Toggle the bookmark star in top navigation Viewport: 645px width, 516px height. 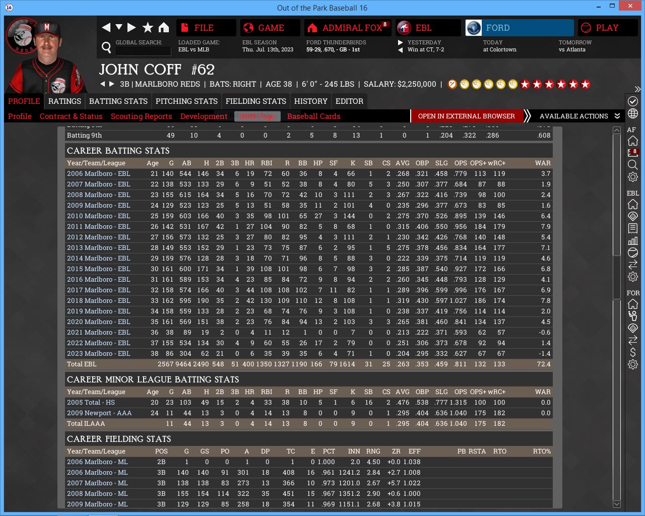tap(148, 28)
